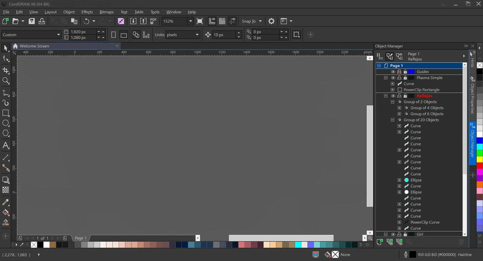This screenshot has width=483, height=261.
Task: Select the Transparency checkerboard tool
Action: [6, 190]
